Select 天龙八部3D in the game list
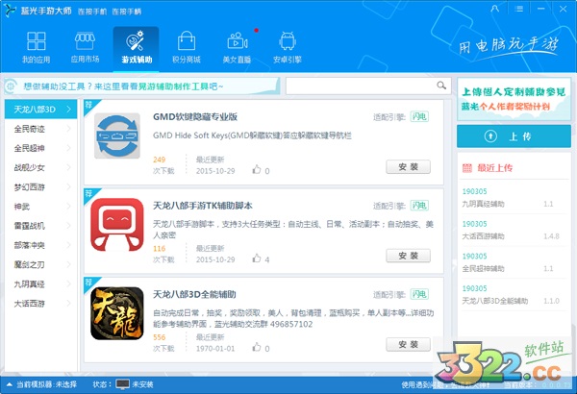This screenshot has width=577, height=394. pos(40,110)
